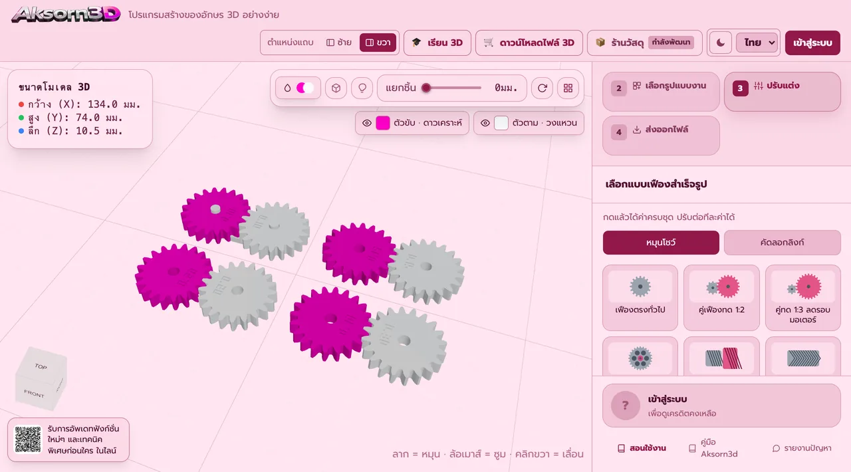Open the สอนใช้งาน tutorial link

point(642,448)
